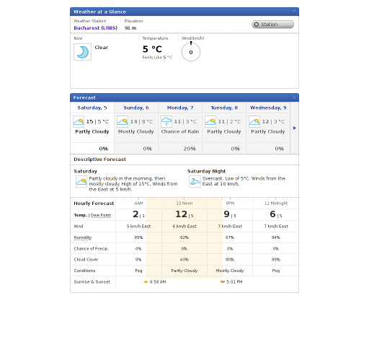Click the 5 km/h East wind cell
Viewport: 369px width, 337px height.
(x=138, y=227)
